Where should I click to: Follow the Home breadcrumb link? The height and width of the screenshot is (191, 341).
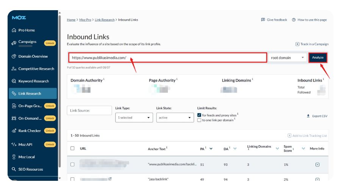coord(71,20)
